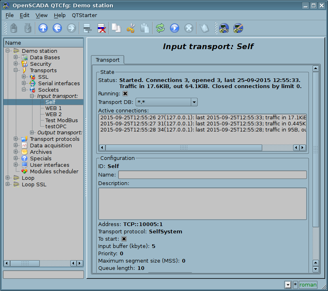This screenshot has width=328, height=291.
Task: Click the Name column header
Action: click(43, 43)
